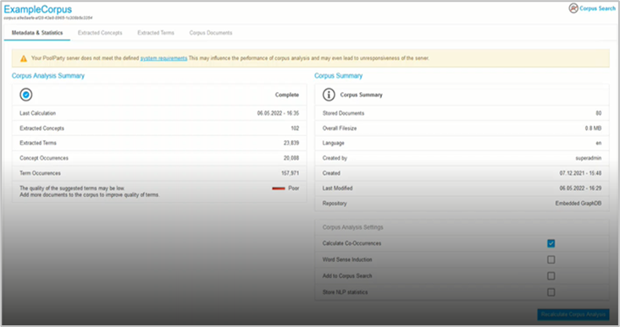Viewport: 620px width, 327px height.
Task: Click the Extracted Concepts count 102
Action: [295, 128]
